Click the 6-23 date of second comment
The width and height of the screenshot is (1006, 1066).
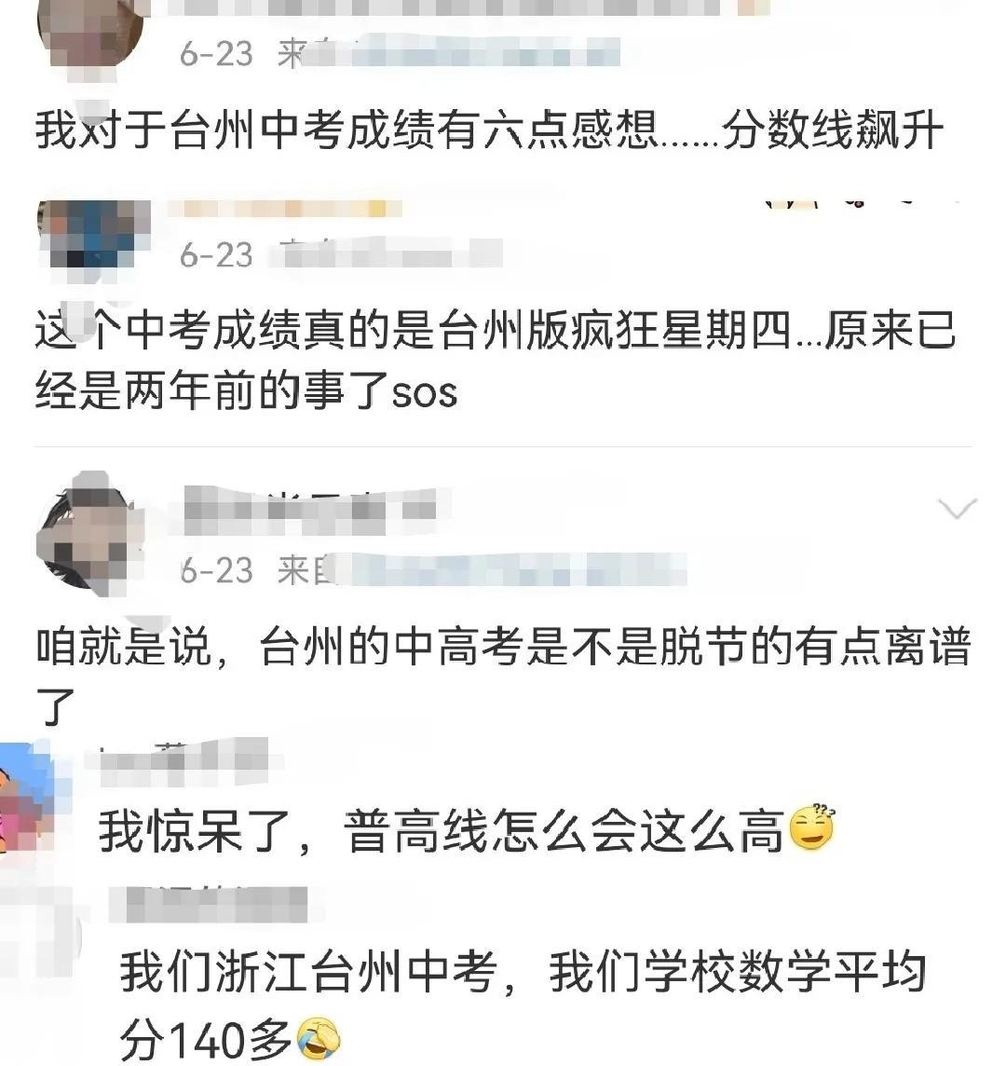click(216, 255)
